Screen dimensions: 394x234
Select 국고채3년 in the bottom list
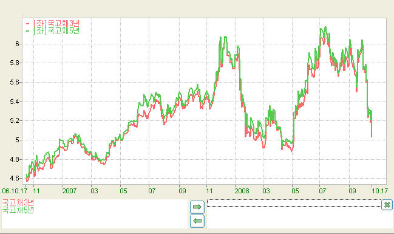(x=18, y=202)
